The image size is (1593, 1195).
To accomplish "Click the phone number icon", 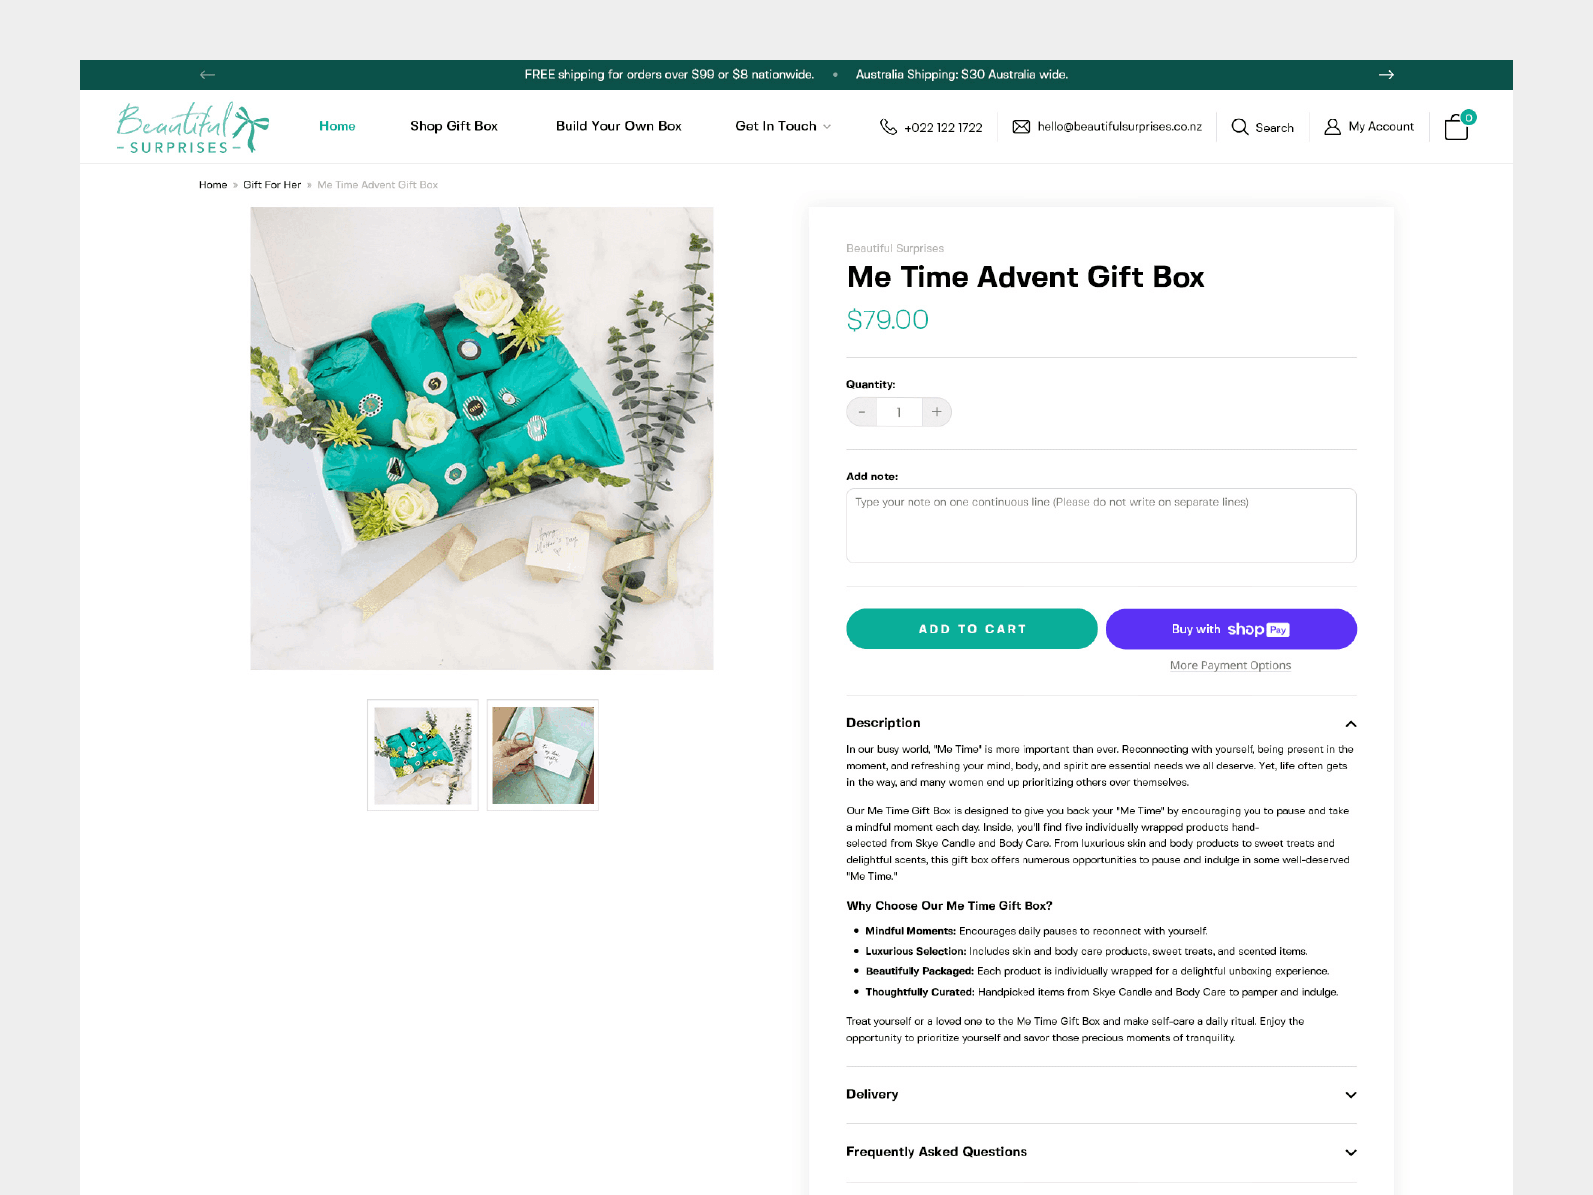I will click(x=888, y=127).
